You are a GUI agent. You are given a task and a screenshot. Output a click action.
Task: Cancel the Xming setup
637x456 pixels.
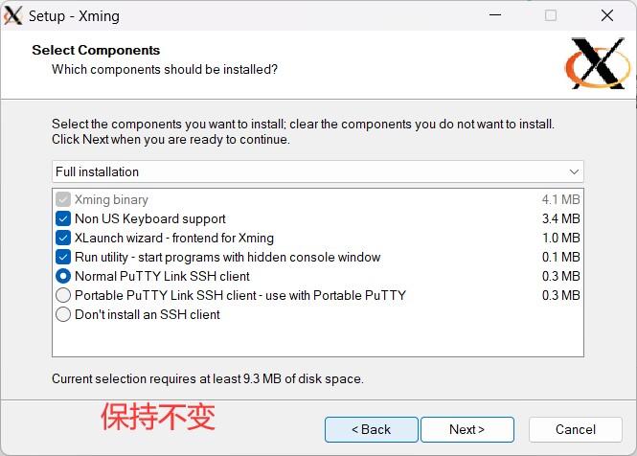(x=575, y=429)
